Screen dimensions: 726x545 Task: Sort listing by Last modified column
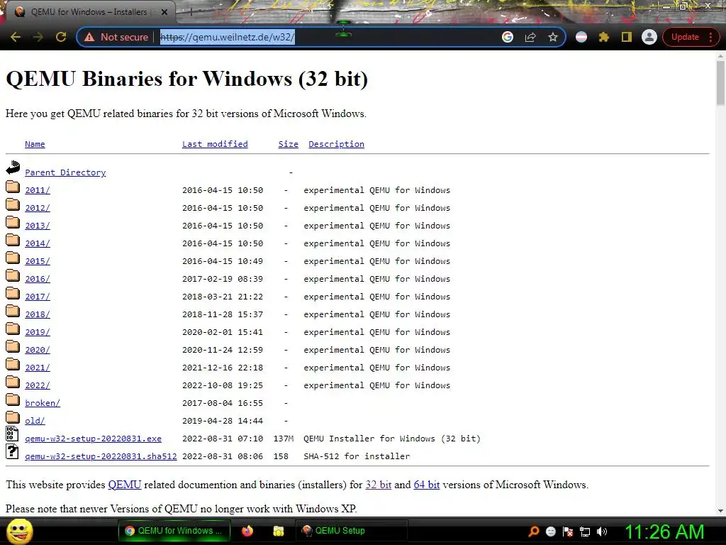[215, 144]
